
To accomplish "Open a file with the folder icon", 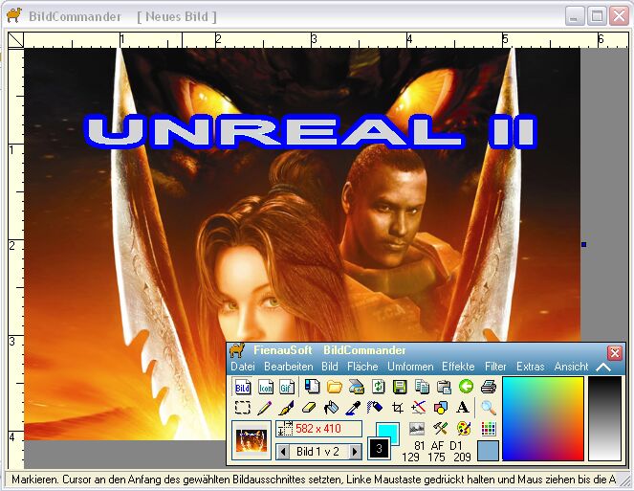I will click(x=334, y=387).
